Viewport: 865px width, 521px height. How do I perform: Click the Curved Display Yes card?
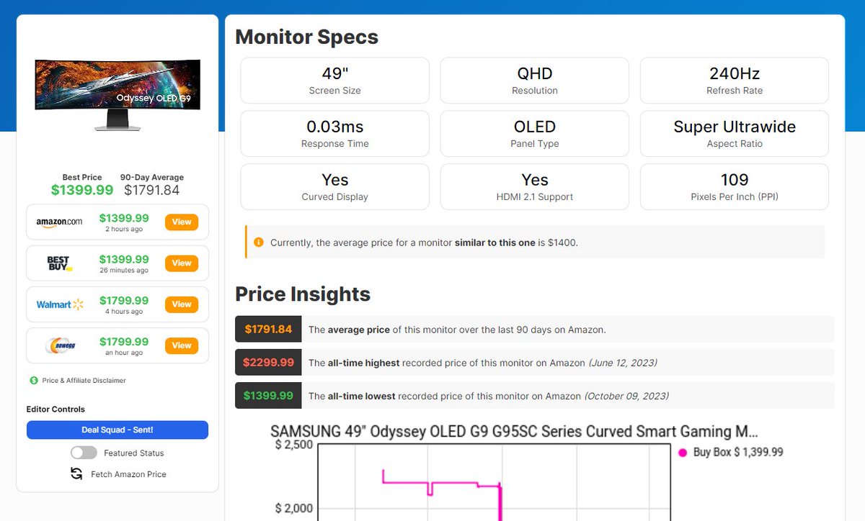334,187
